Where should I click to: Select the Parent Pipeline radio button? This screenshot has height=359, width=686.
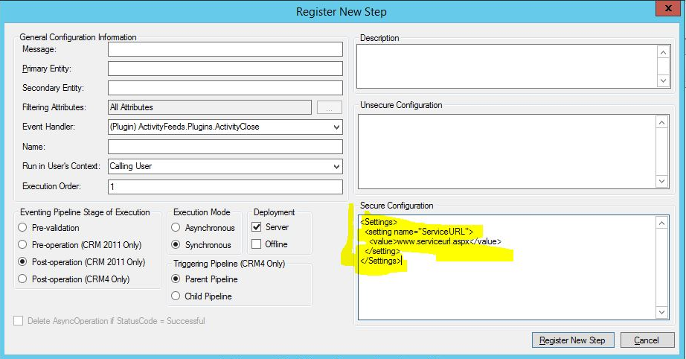tap(176, 279)
